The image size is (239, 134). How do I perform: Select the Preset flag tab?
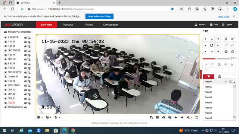tap(208, 77)
